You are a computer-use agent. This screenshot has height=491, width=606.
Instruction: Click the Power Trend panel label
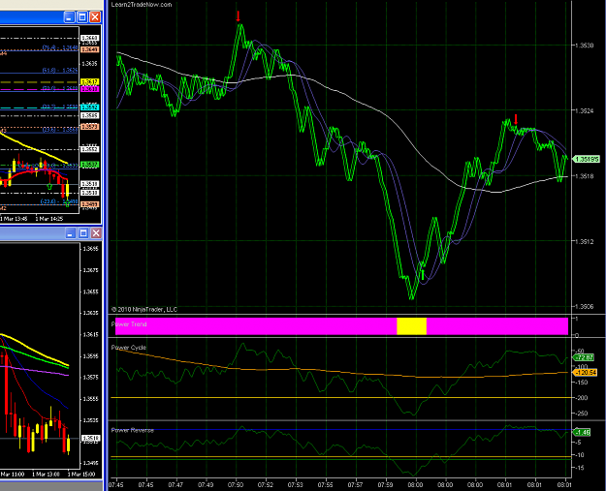coord(129,324)
